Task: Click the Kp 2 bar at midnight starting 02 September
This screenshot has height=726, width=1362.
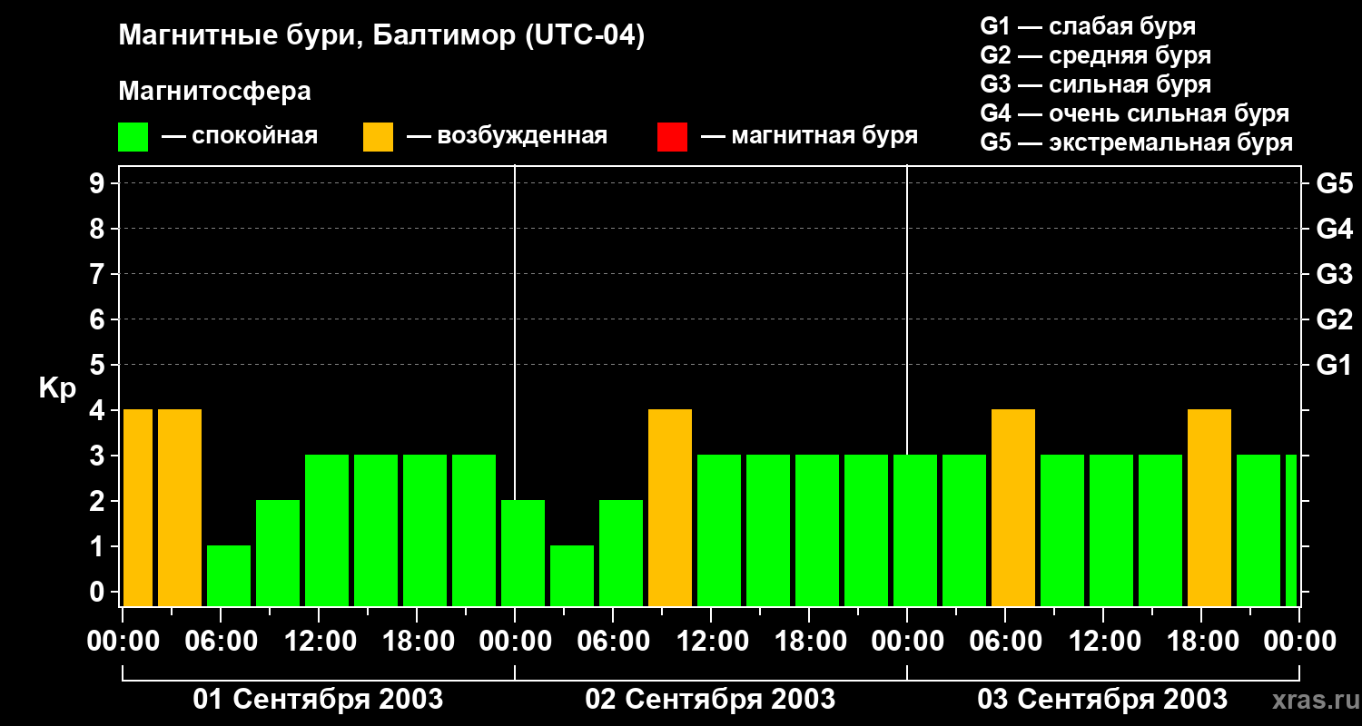Action: 523,553
